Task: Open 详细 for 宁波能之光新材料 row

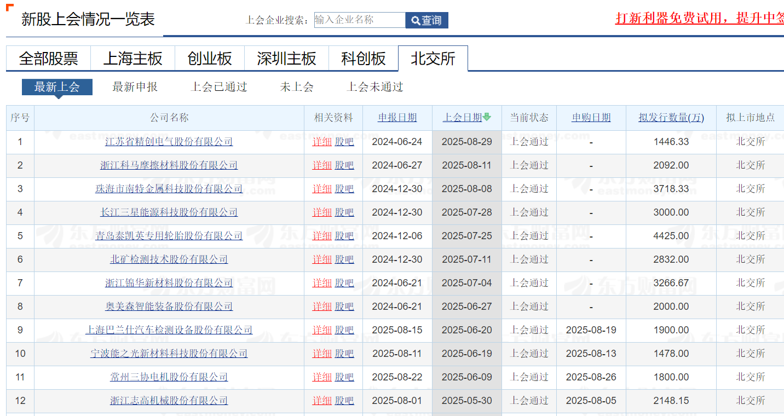Action: tap(322, 354)
